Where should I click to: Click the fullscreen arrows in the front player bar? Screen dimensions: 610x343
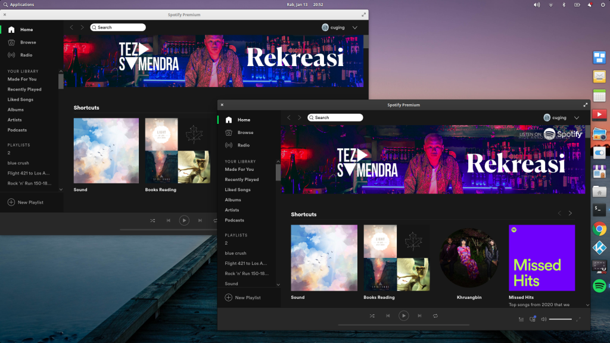tap(578, 319)
